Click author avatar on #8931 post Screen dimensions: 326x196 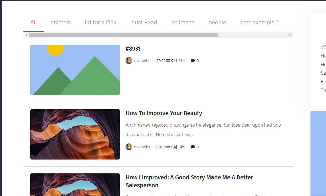click(x=129, y=60)
